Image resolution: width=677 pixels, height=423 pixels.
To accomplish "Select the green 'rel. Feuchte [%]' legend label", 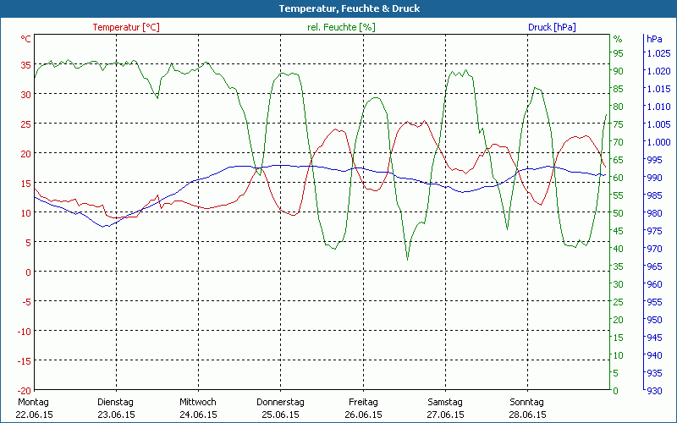I will (x=341, y=27).
